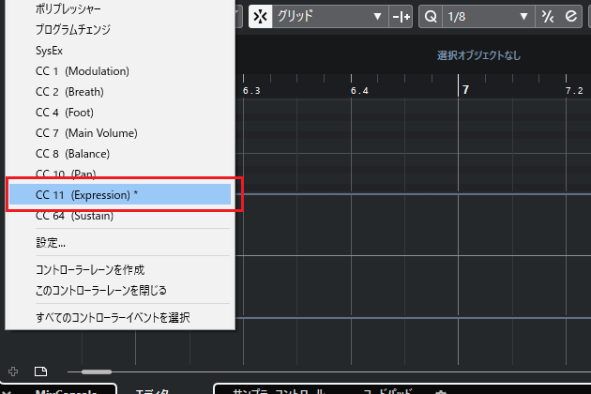This screenshot has width=591, height=394.
Task: Click the controller lane preset page icon
Action: pos(40,371)
